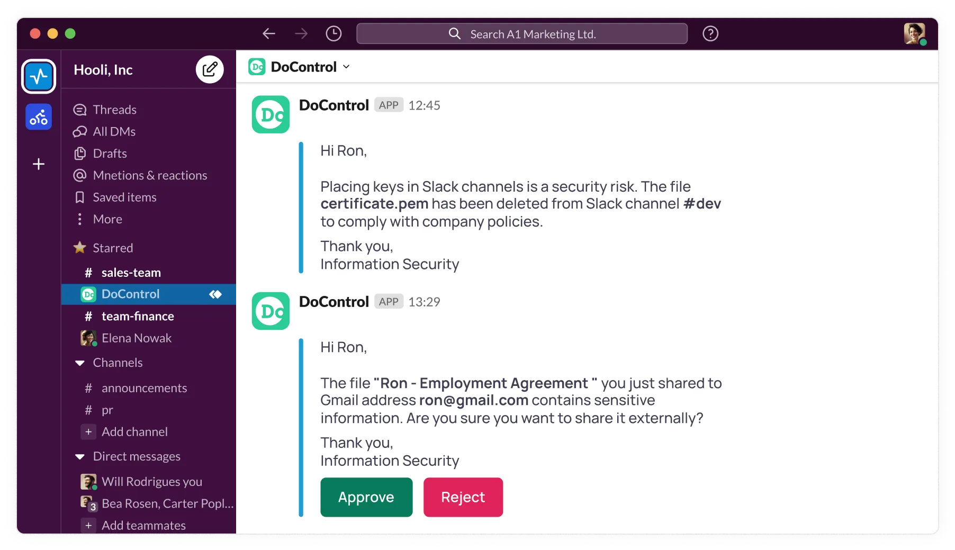Open your profile avatar
The height and width of the screenshot is (550, 955).
914,33
